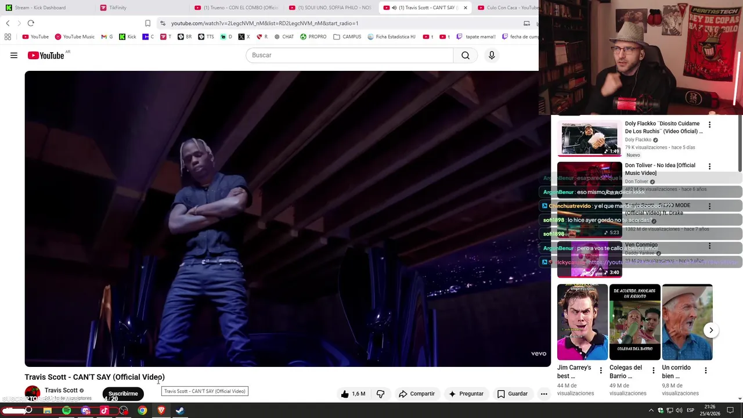Image resolution: width=743 pixels, height=418 pixels.
Task: Open options for Un corrido bien short
Action: [x=705, y=370]
